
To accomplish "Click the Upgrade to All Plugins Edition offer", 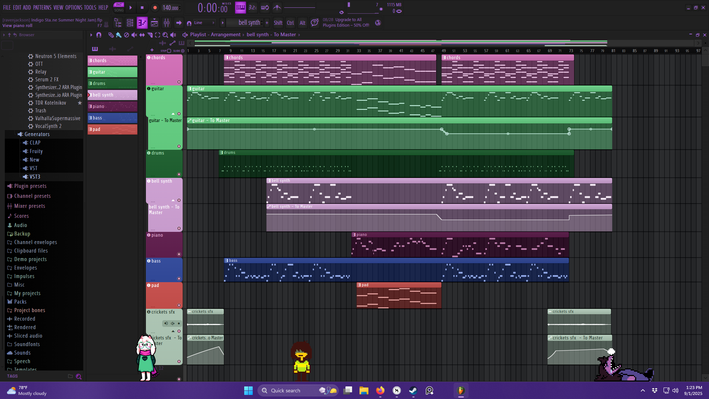I will click(x=346, y=23).
